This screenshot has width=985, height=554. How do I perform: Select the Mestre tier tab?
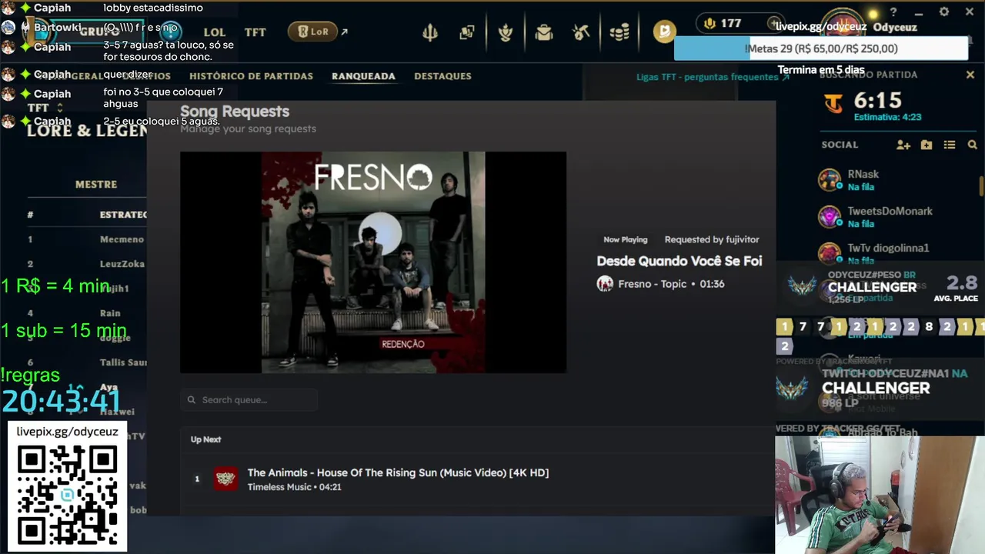[96, 185]
